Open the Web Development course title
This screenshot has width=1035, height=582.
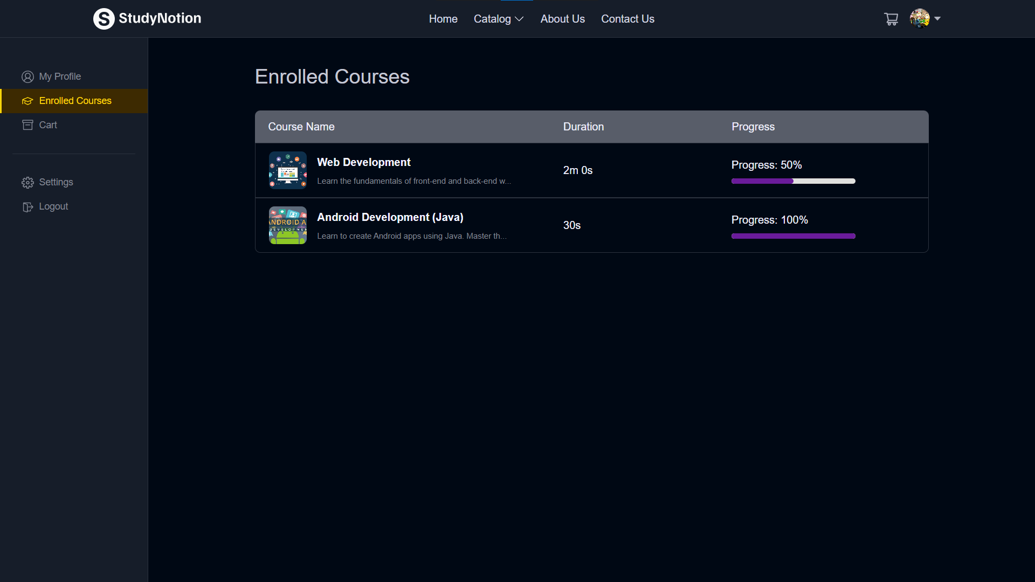364,162
